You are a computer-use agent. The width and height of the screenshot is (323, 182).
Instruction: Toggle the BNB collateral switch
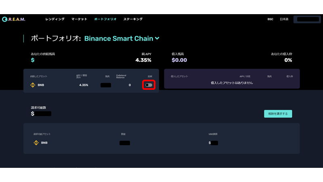[x=149, y=85]
